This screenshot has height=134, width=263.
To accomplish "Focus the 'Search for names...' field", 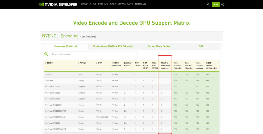I will pos(94,55).
